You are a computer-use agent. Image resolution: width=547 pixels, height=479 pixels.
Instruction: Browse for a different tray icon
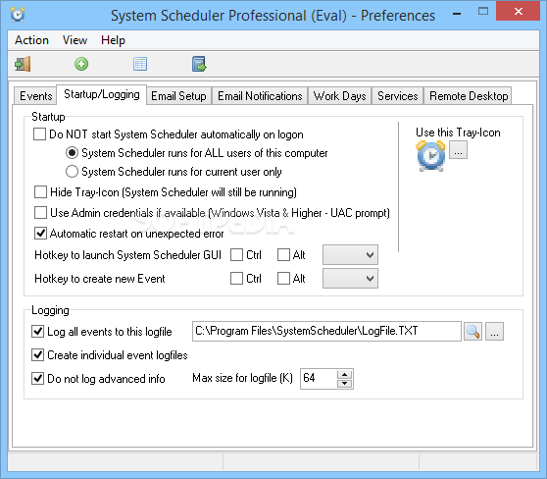458,150
